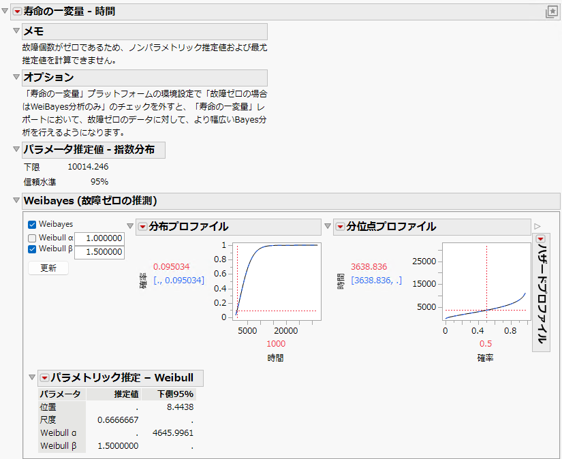This screenshot has height=459, width=562.
Task: Edit the Weibull β value field 1.500000
Action: click(99, 252)
